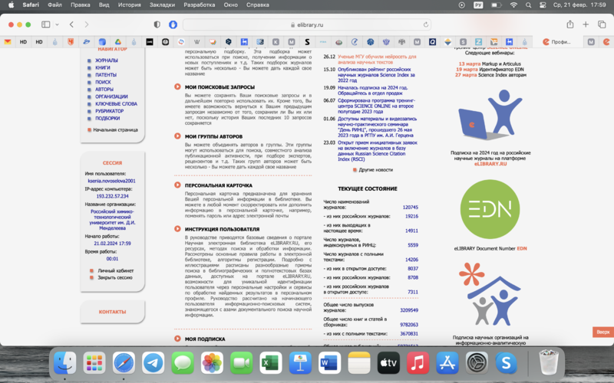614x383 pixels.
Task: Click the show tab overview icon
Action: [x=602, y=25]
